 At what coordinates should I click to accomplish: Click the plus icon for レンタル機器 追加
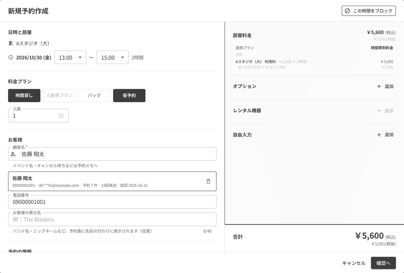pyautogui.click(x=379, y=111)
